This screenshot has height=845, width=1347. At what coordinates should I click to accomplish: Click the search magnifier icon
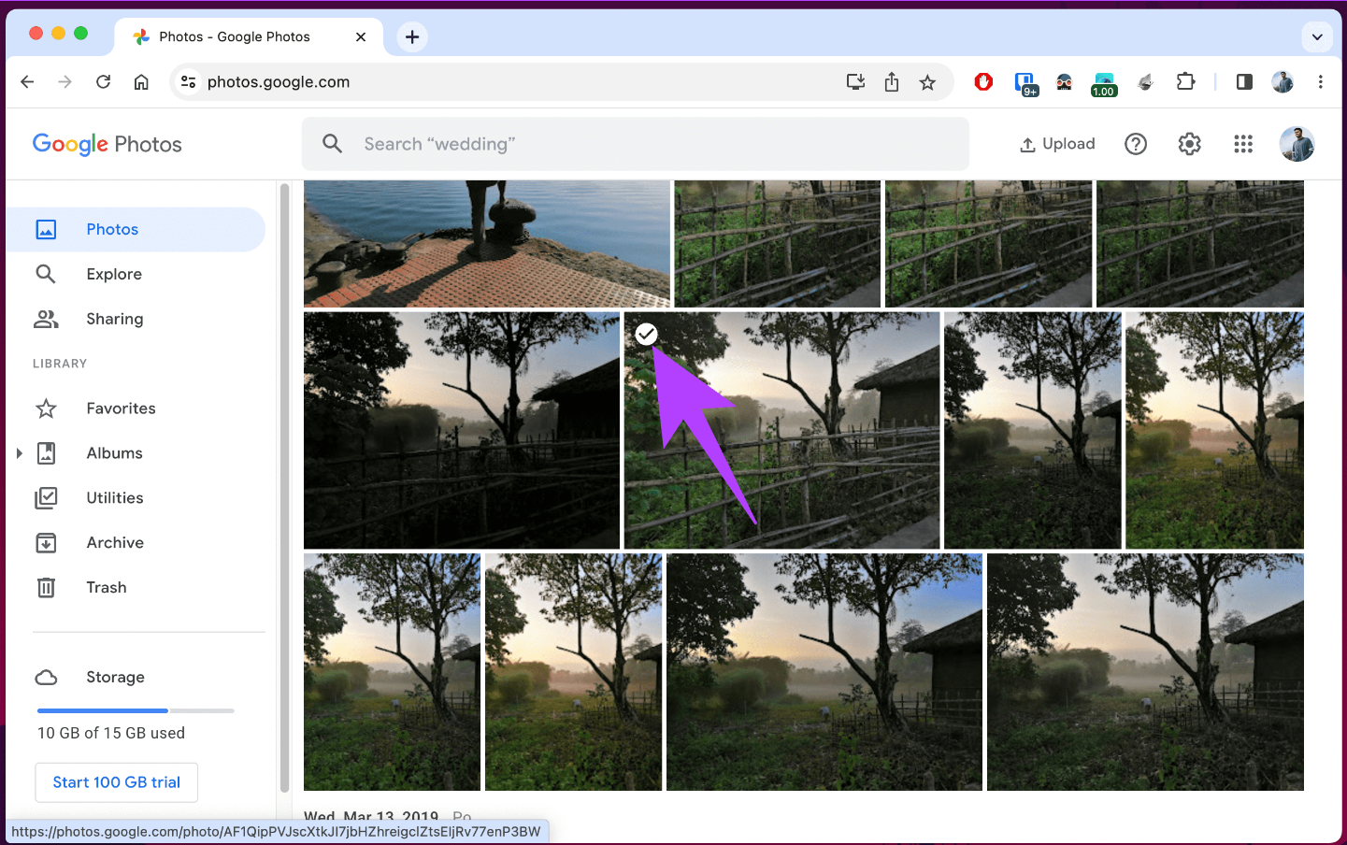[332, 144]
